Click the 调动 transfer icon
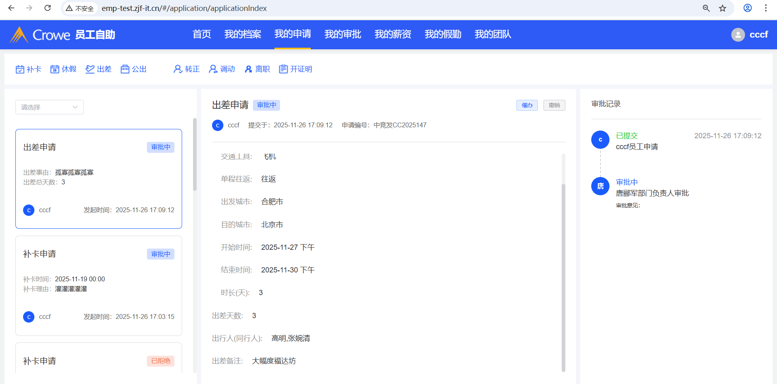 (213, 69)
